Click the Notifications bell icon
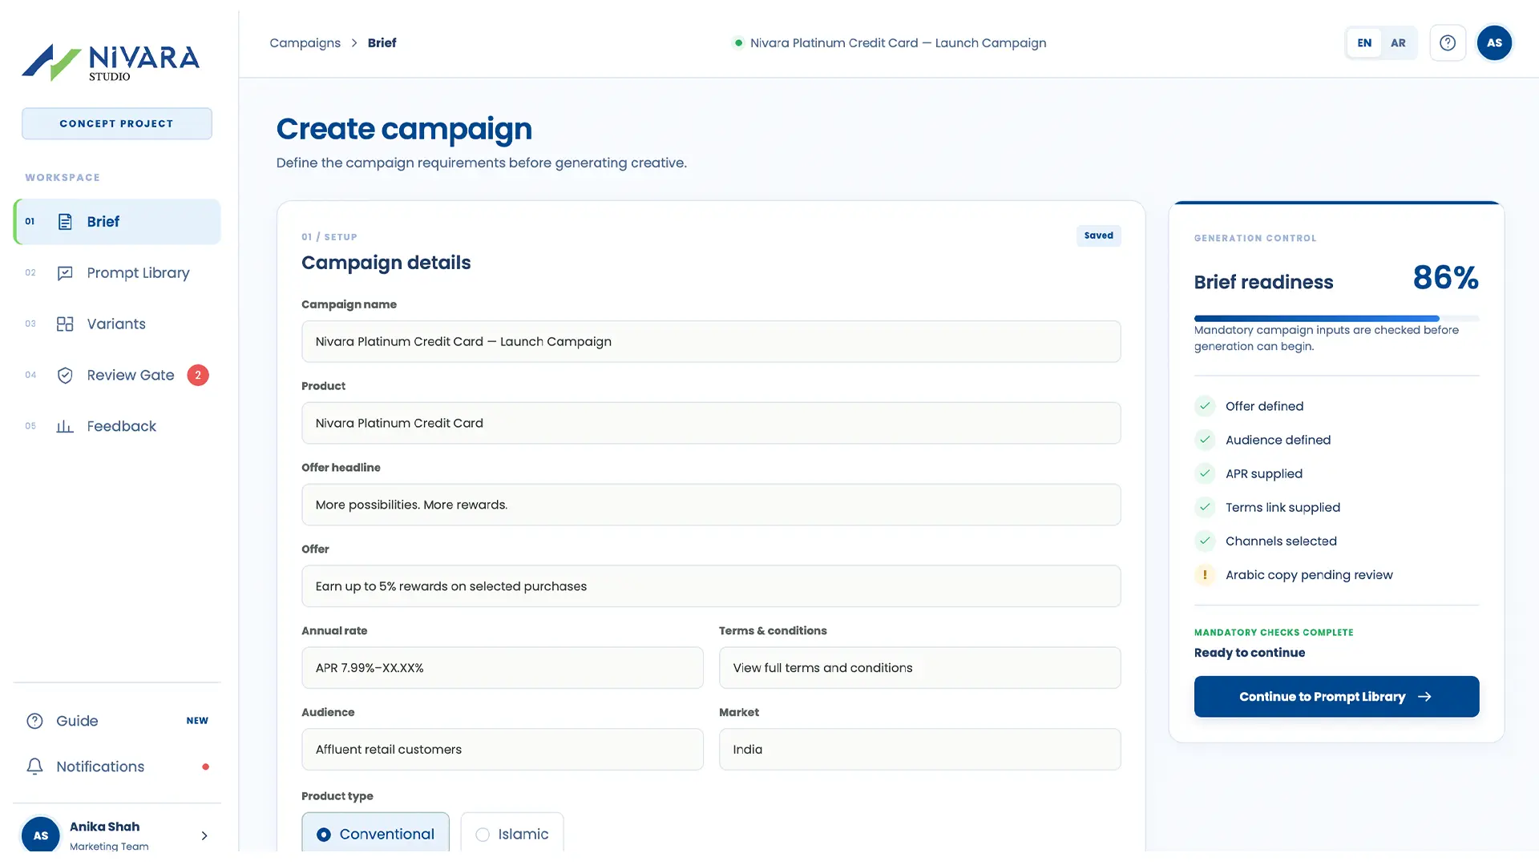The height and width of the screenshot is (865, 1539). 34,766
